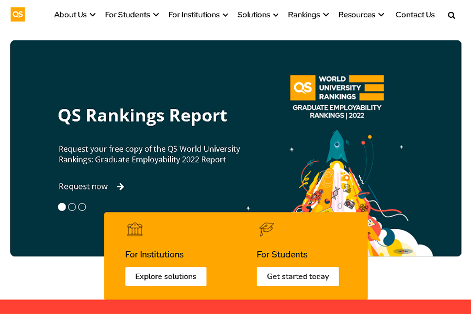Open the search magnifier icon
This screenshot has height=314, width=471.
(451, 15)
